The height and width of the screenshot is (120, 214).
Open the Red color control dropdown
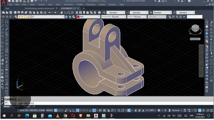click(89, 17)
